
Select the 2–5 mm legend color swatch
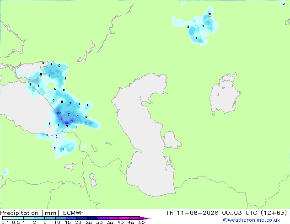pyautogui.click(x=39, y=218)
